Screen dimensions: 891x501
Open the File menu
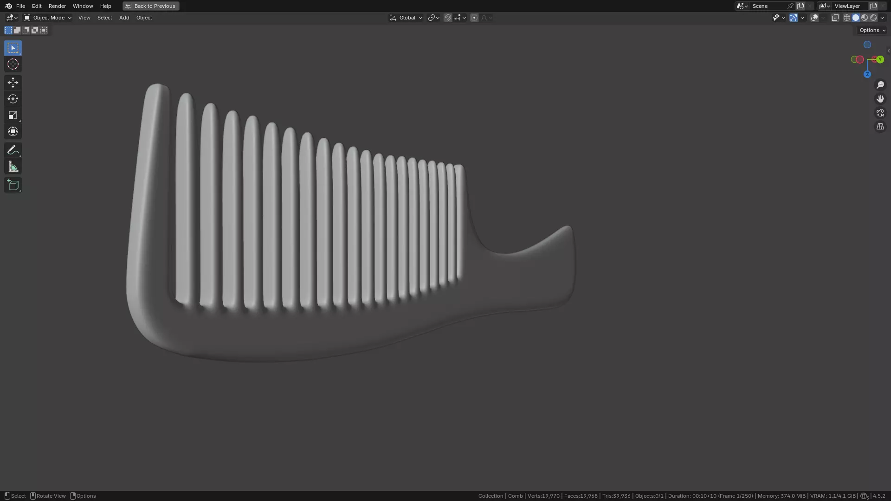tap(20, 6)
